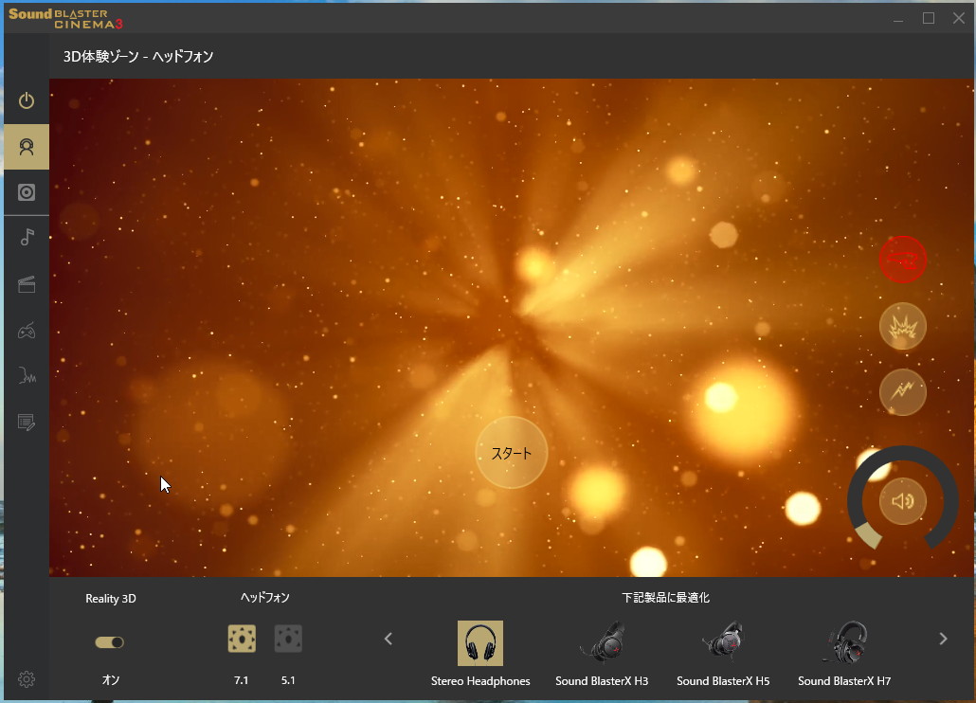Mute the speaker icon inside volume ring
The width and height of the screenshot is (976, 703).
pyautogui.click(x=902, y=501)
